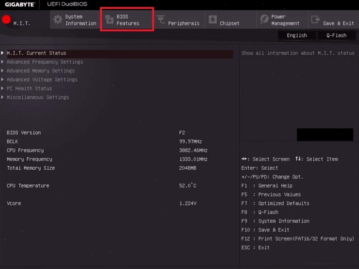This screenshot has width=359, height=269.
Task: Click the F5 Previous Values hint
Action: coord(271,195)
